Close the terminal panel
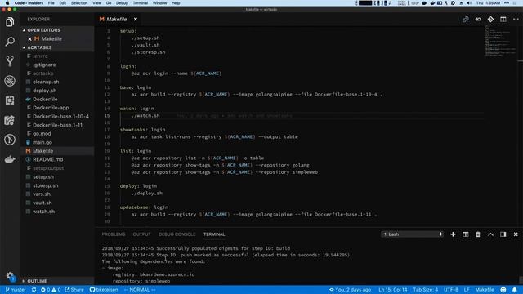 [x=516, y=234]
